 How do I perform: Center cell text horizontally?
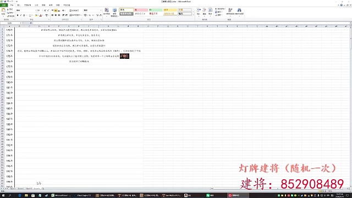(56, 15)
